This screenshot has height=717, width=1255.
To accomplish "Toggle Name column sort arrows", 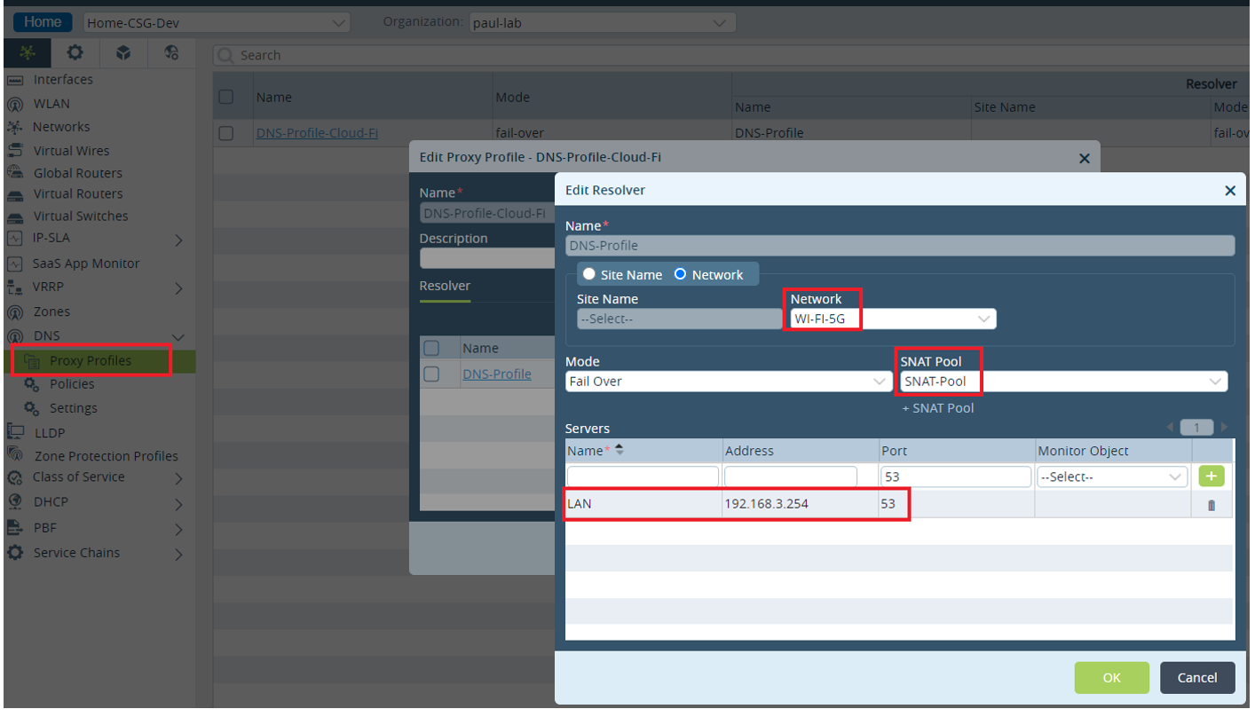I will 620,450.
